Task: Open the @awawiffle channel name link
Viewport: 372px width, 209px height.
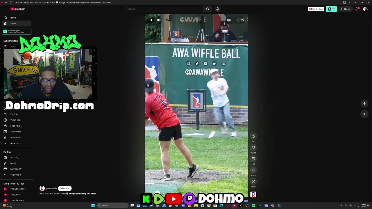Action: [51, 188]
